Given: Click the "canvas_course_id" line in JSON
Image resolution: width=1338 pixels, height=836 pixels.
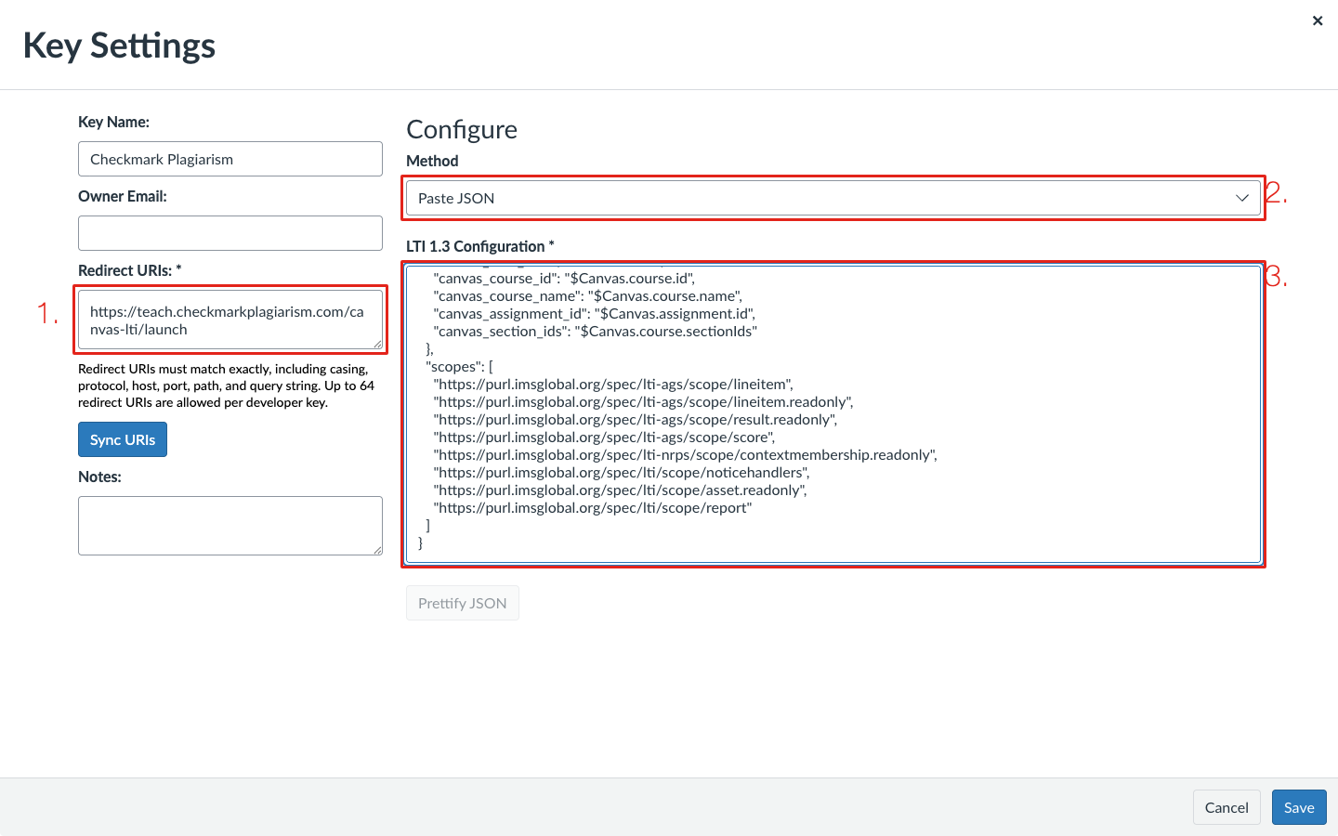Looking at the screenshot, I should pos(564,278).
